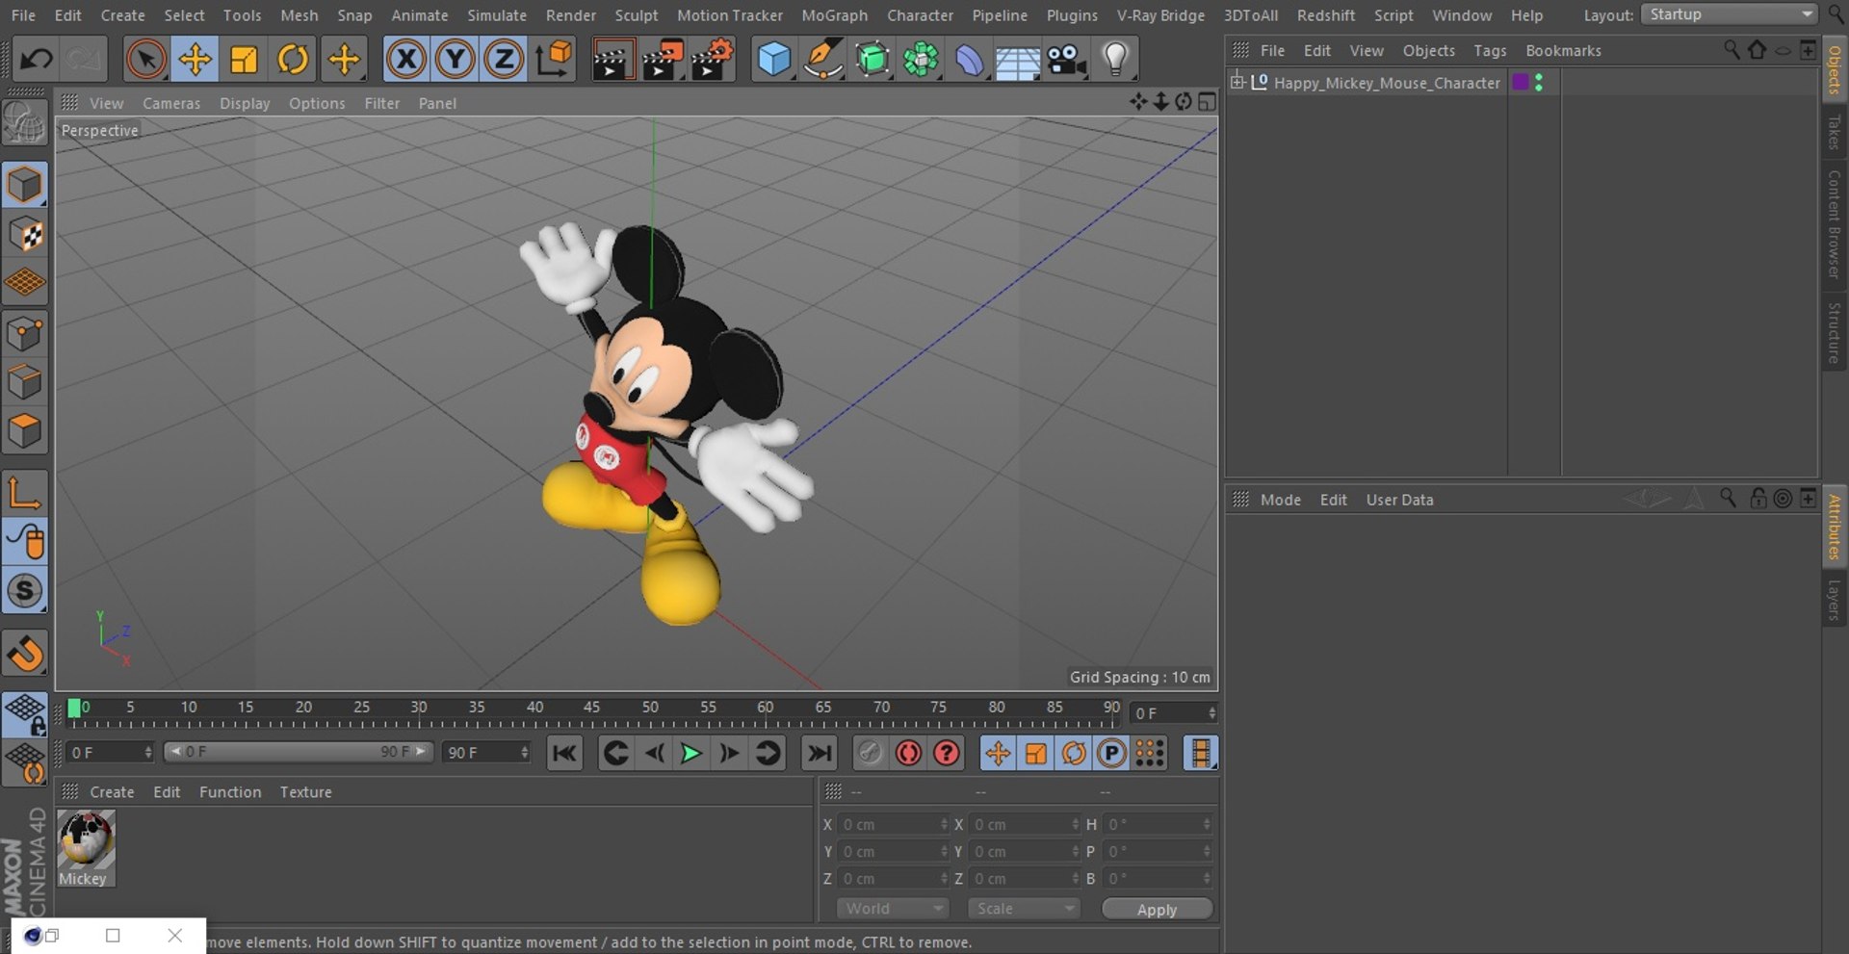Click the Apply coordinates button

click(1157, 910)
